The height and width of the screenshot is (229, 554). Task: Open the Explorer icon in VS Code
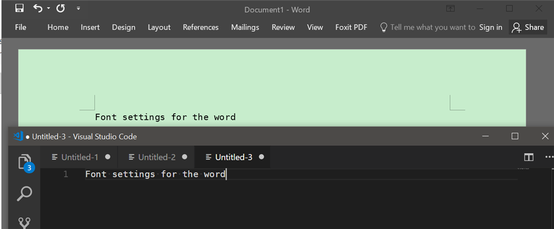(25, 163)
